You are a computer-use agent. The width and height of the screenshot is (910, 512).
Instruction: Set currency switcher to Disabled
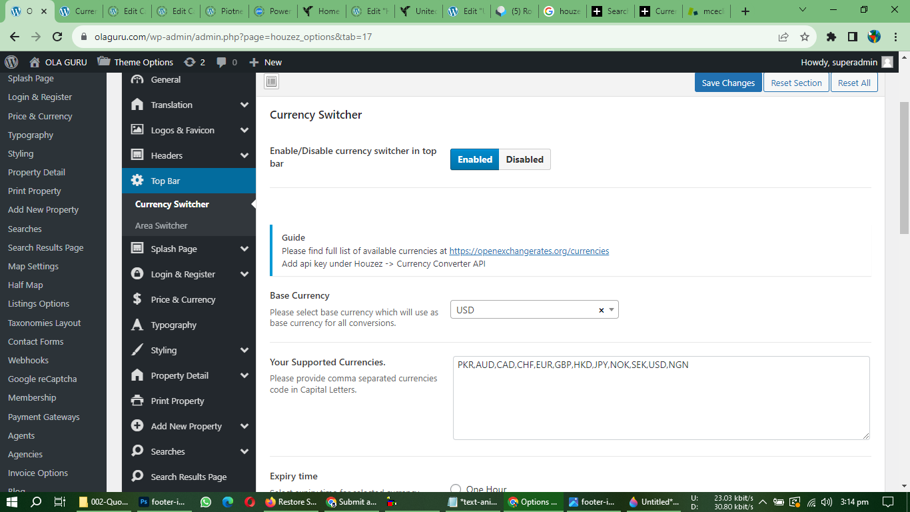[x=524, y=159]
